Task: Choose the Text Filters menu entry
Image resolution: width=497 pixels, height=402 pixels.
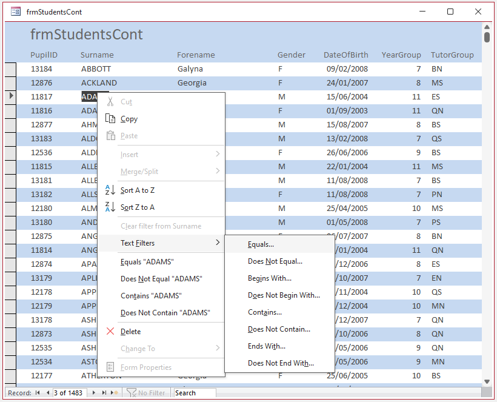Action: (x=161, y=243)
